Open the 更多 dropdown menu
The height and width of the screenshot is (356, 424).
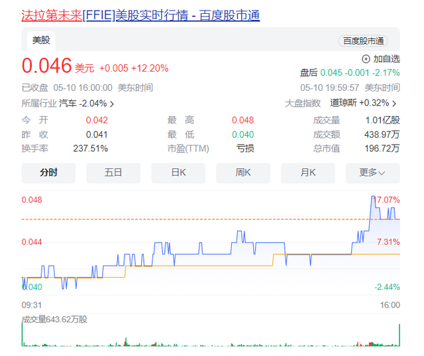tap(372, 172)
